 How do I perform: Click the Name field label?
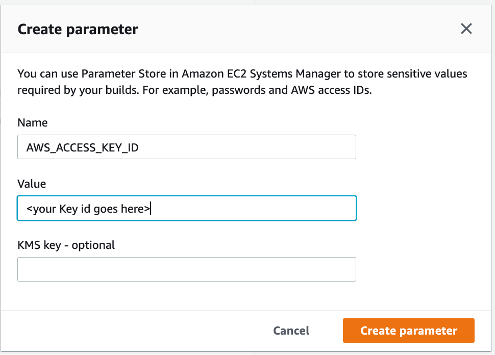coord(32,122)
